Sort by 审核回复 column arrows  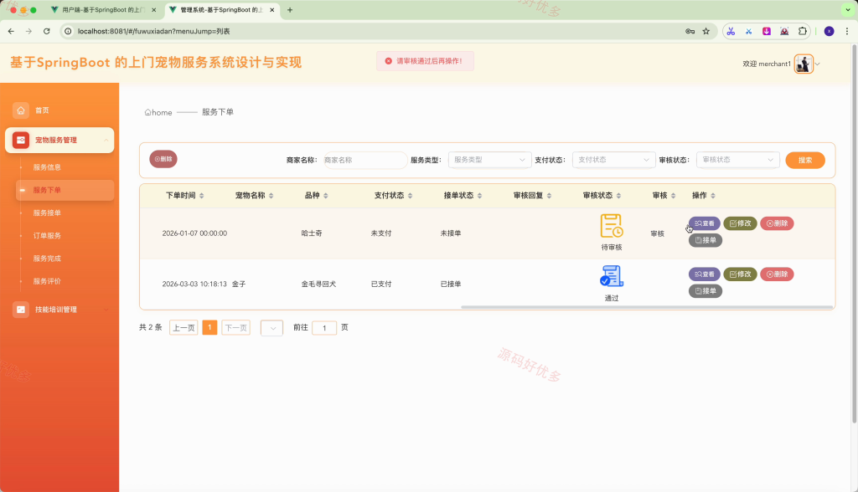click(549, 196)
